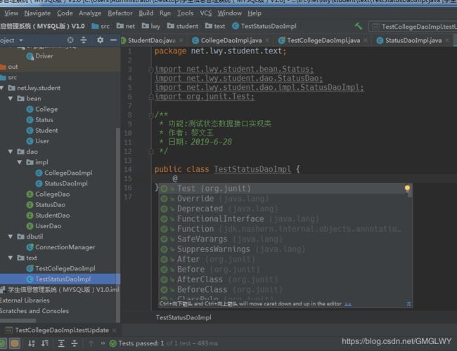The height and width of the screenshot is (351, 457).
Task: Select User class in bean package
Action: [37, 141]
